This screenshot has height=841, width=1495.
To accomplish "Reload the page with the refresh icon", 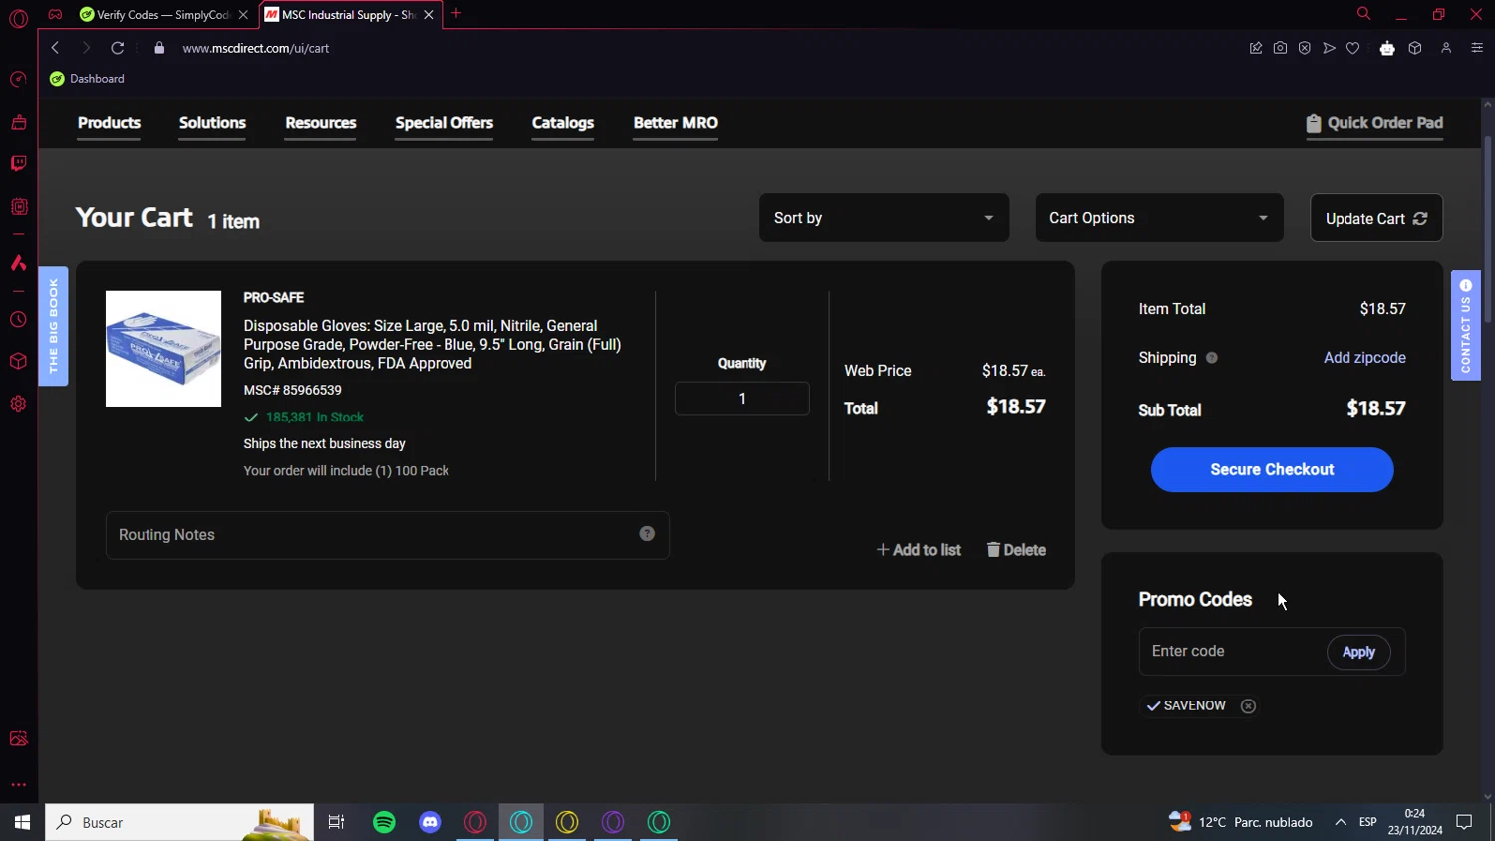I will pyautogui.click(x=117, y=48).
